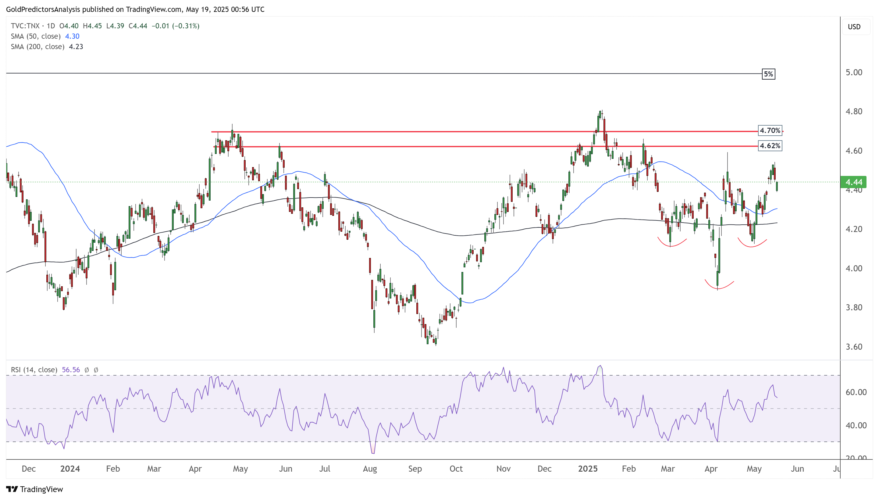Screen dimensions: 879x500
Task: Select the SMA (50, close) legend
Action: [36, 36]
